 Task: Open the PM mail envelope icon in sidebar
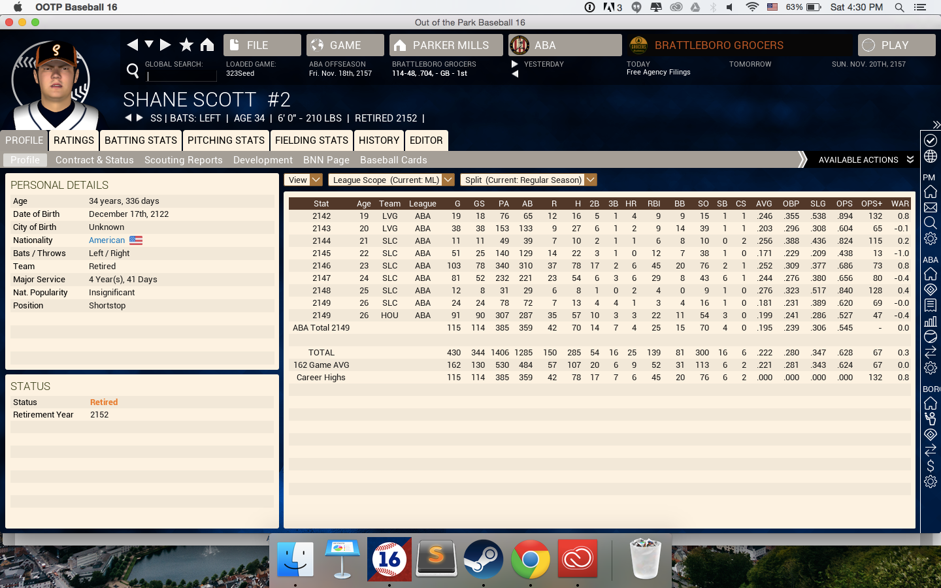pos(930,208)
